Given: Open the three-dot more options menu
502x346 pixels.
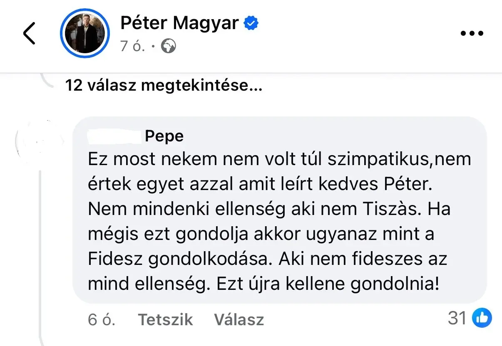Looking at the screenshot, I should coord(472,34).
